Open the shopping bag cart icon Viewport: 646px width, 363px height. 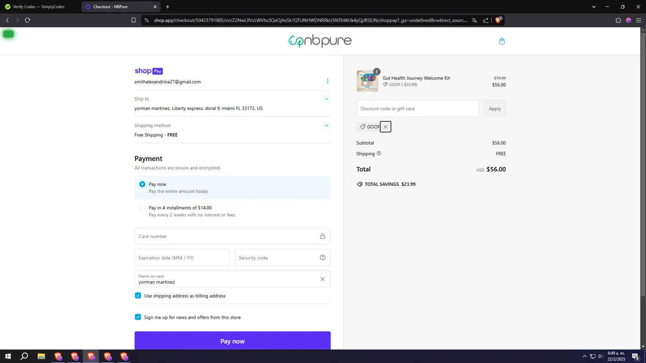click(502, 41)
